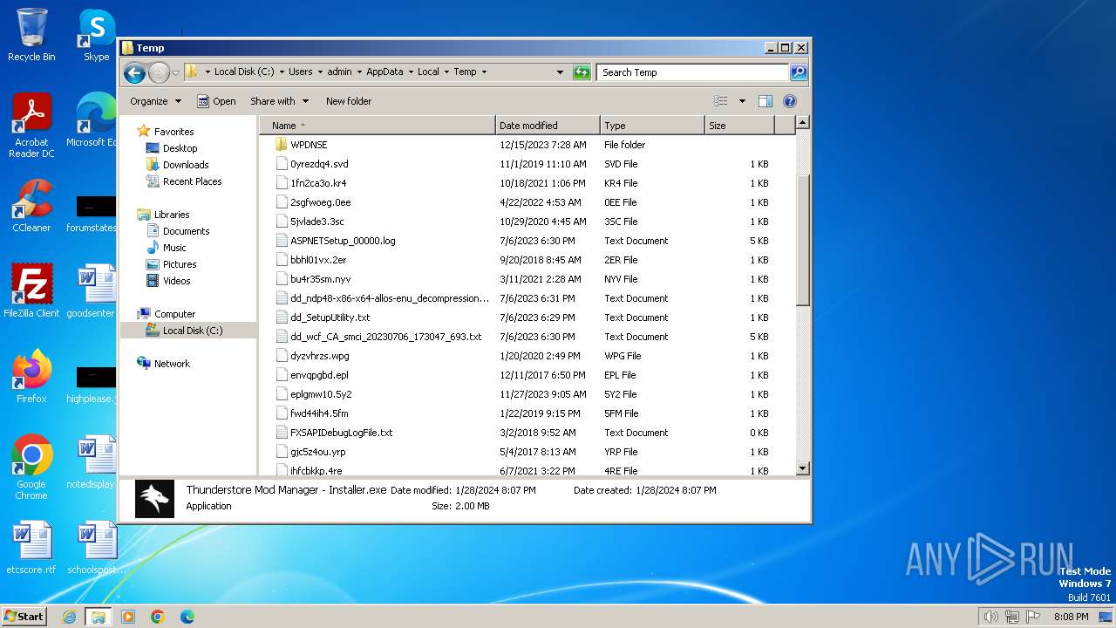Click the file list scroll-down arrow
The image size is (1116, 628).
click(x=803, y=469)
